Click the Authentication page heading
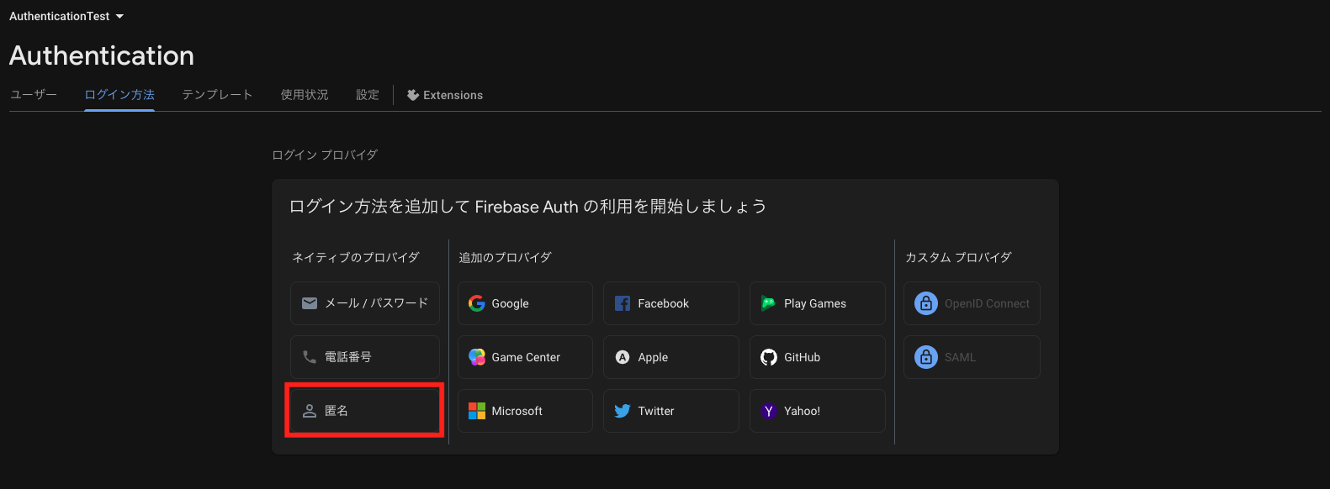The width and height of the screenshot is (1330, 489). point(102,55)
